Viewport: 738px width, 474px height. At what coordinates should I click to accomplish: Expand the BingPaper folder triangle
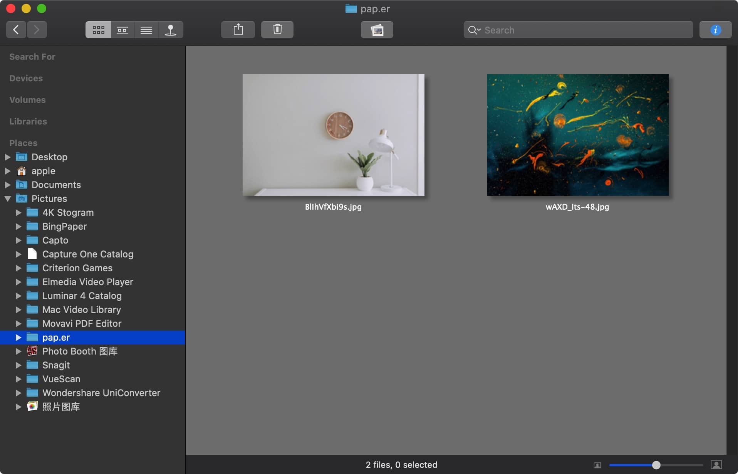pyautogui.click(x=18, y=226)
